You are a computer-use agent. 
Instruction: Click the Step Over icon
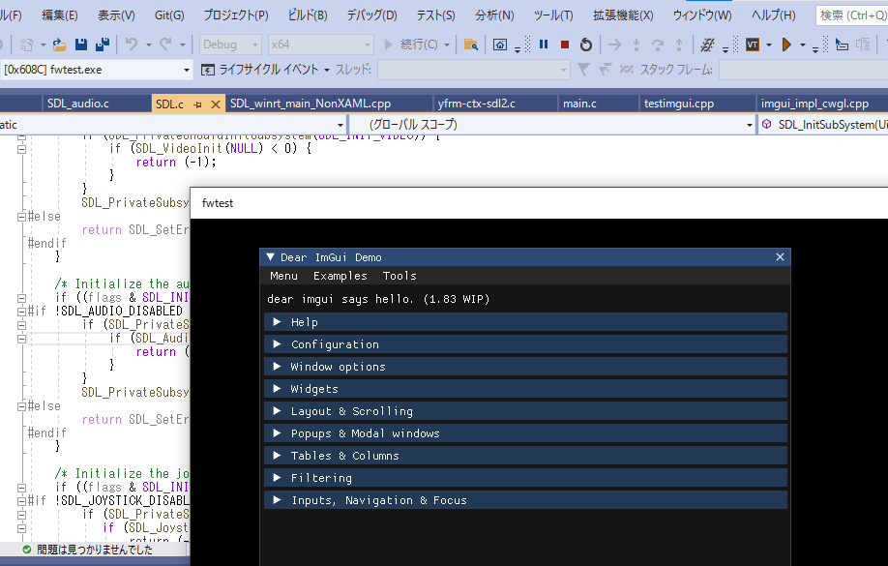pos(658,45)
